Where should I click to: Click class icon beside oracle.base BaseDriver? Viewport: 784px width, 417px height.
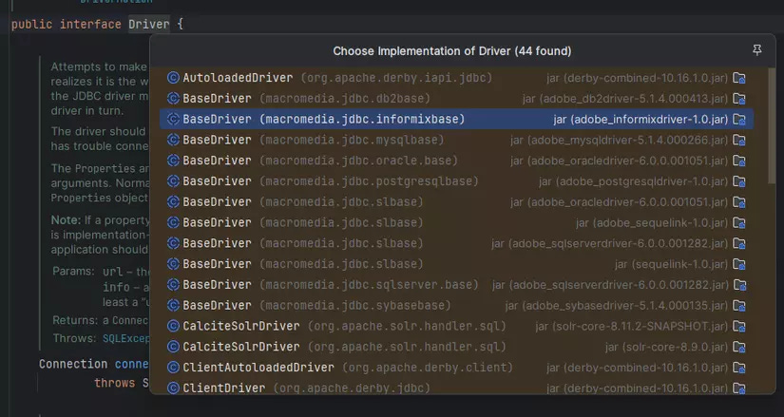(173, 161)
